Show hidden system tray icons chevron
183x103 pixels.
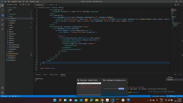coord(148,100)
